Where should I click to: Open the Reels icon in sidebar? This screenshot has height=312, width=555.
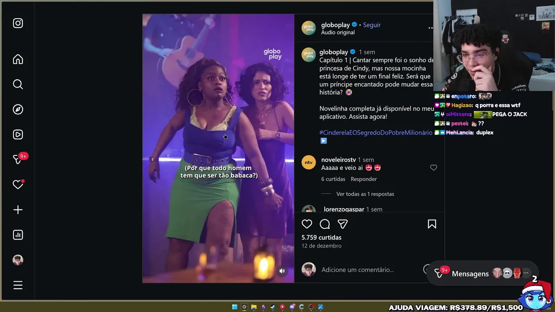tap(18, 134)
